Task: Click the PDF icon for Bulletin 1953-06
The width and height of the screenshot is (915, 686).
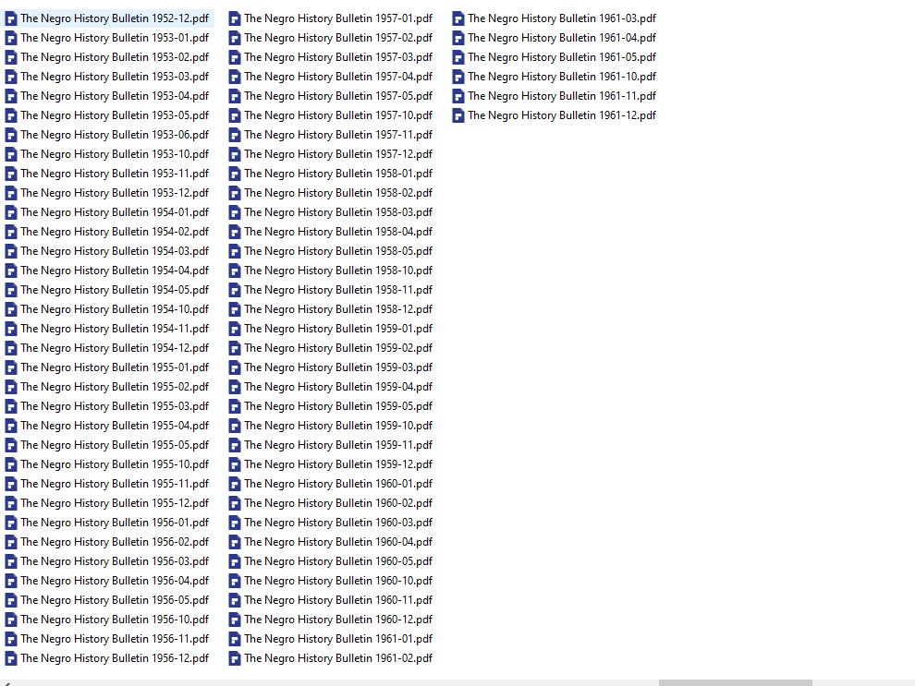Action: click(x=11, y=135)
